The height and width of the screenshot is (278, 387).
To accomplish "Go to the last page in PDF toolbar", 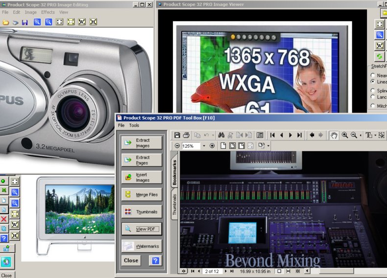I will (299, 135).
